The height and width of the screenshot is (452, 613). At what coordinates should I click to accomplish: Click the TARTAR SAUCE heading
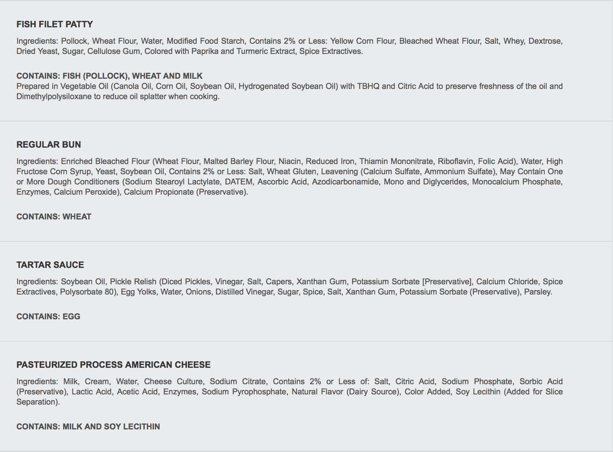click(50, 265)
